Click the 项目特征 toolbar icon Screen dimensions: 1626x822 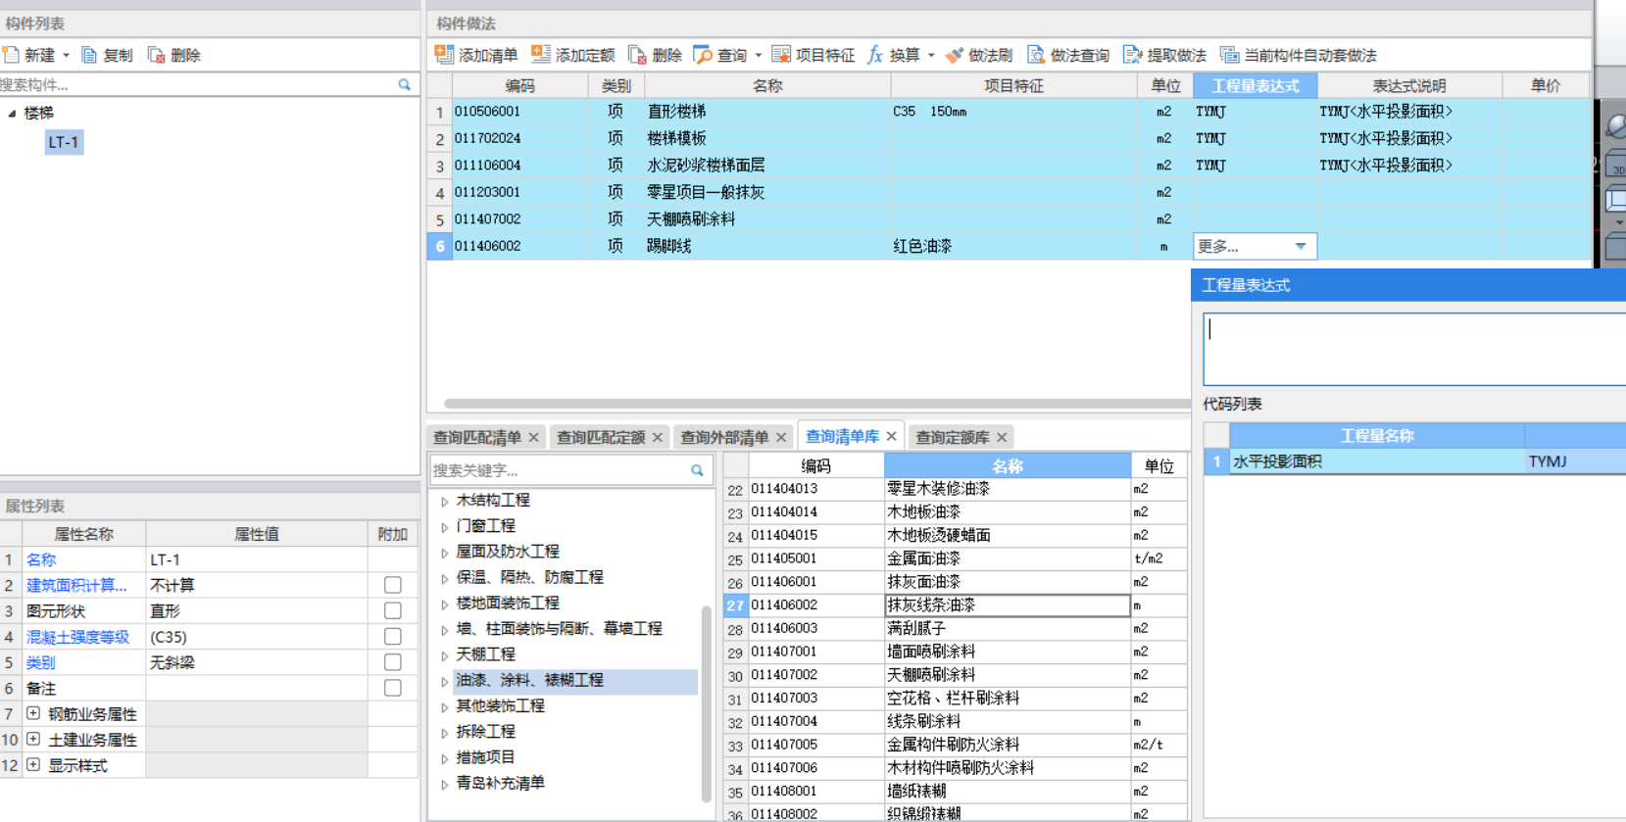781,55
